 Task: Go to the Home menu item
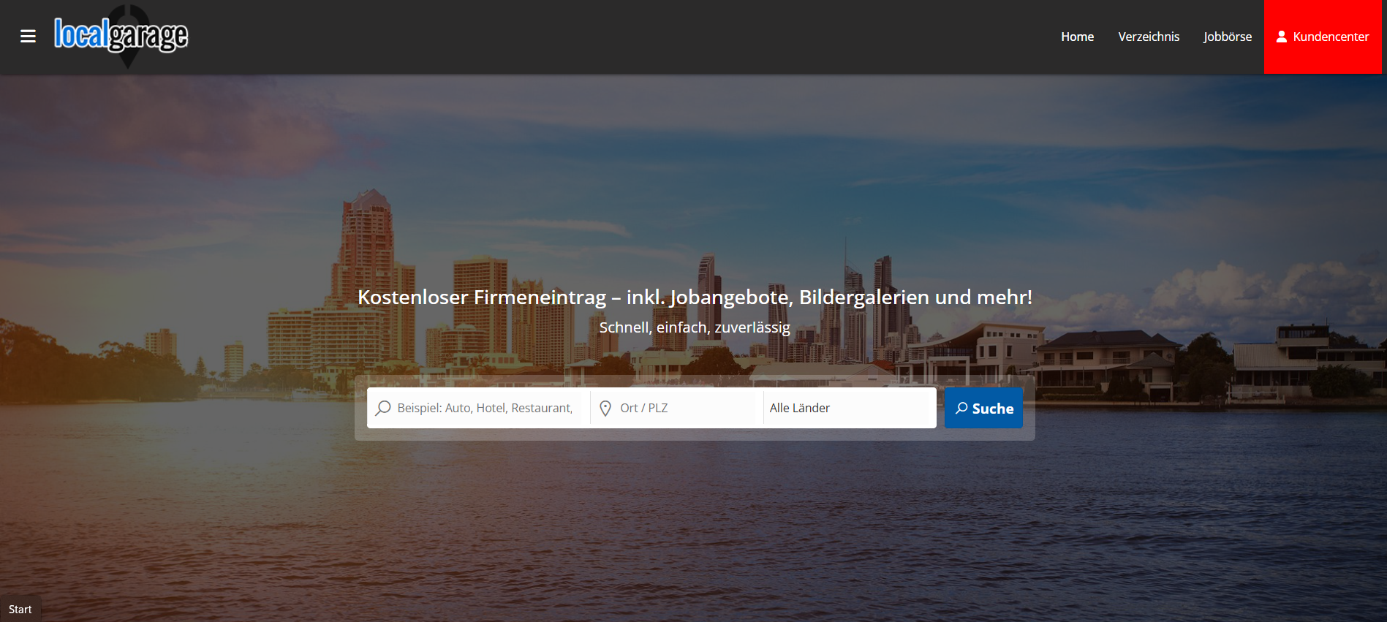point(1077,37)
